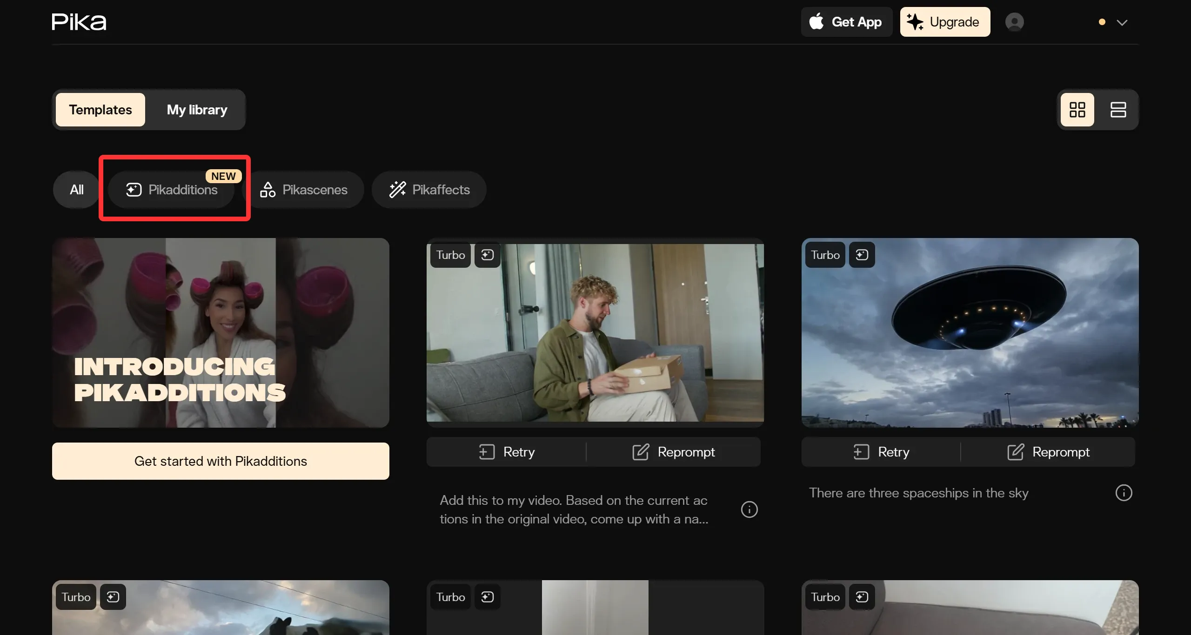Screen dimensions: 1191x635
Task: Click Get App button
Action: tap(847, 22)
